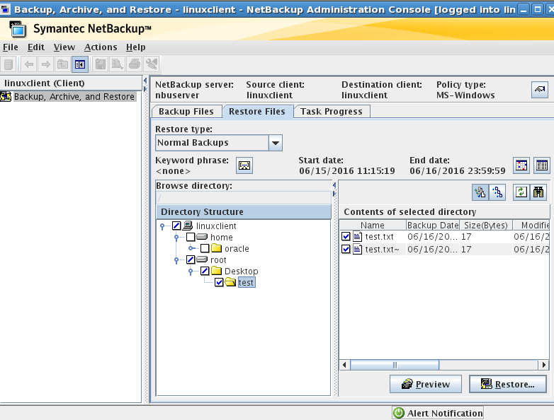This screenshot has height=420, width=554.
Task: Click the specify NetBackup machines hand icon
Action: pyautogui.click(x=540, y=90)
